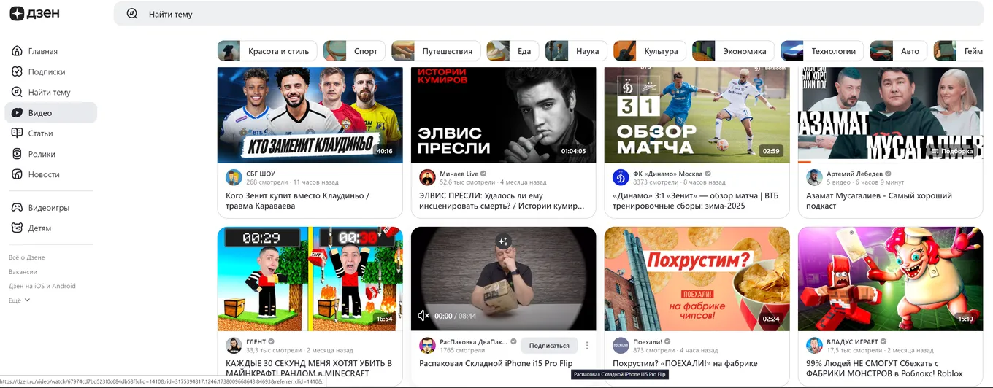This screenshot has width=993, height=388.
Task: Open Видеоигры in the sidebar
Action: click(49, 207)
